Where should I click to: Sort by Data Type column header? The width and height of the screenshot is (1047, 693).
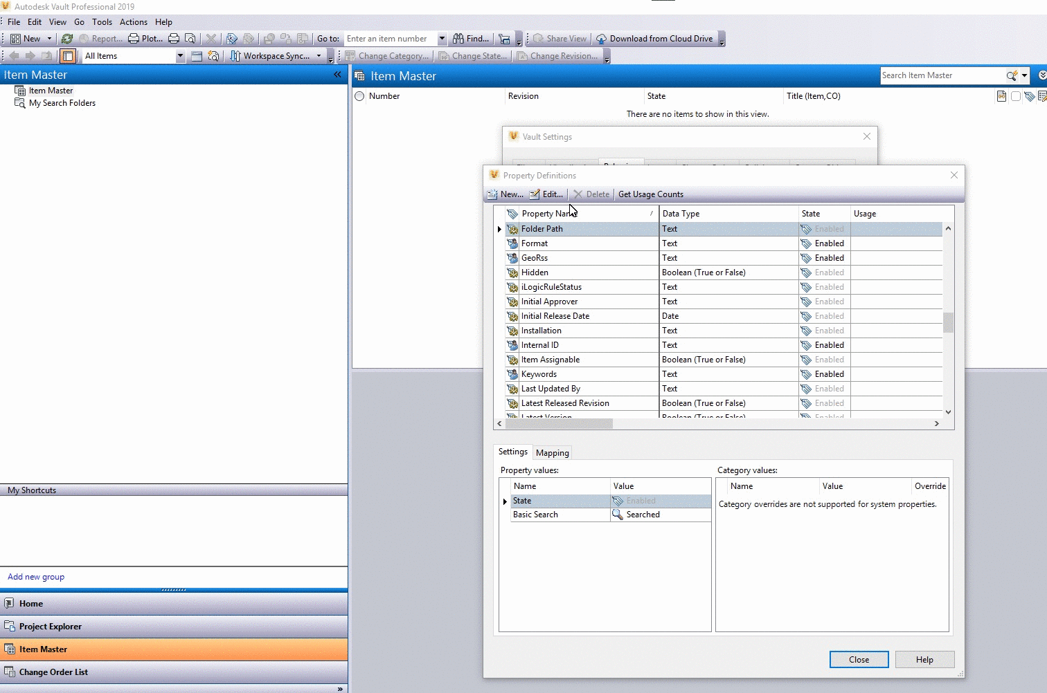pos(729,214)
